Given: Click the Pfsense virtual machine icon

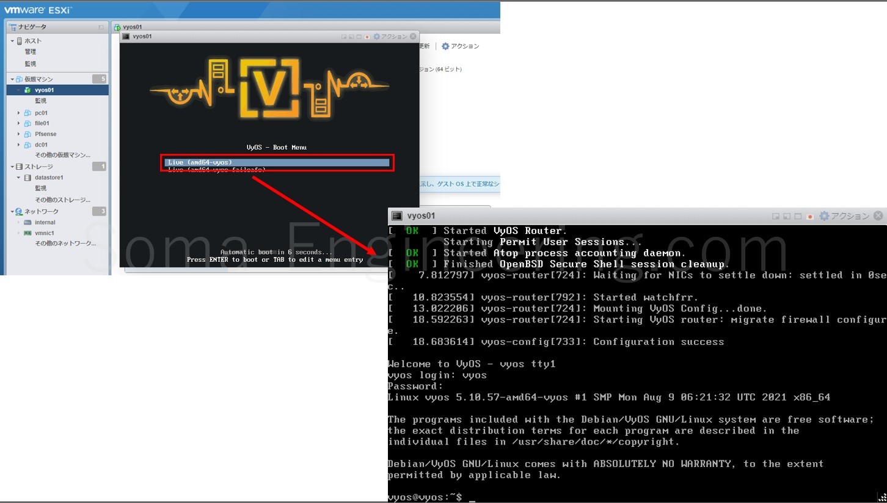Looking at the screenshot, I should coord(27,134).
